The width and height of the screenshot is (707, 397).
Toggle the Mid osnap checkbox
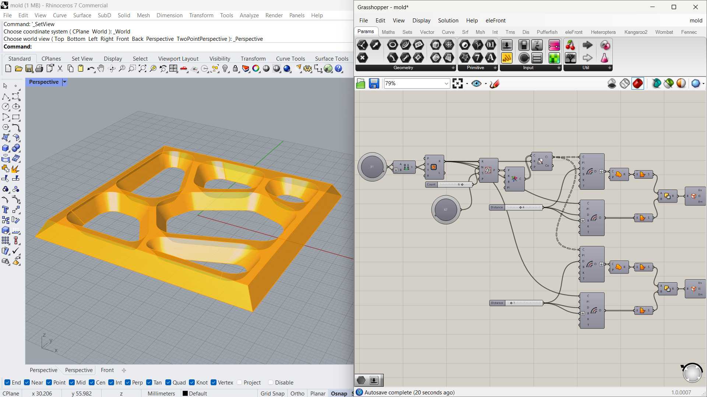tap(72, 382)
